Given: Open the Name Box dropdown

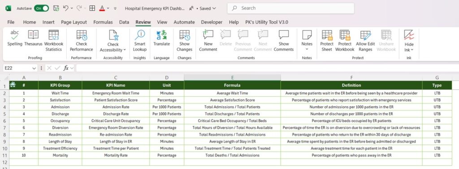Looking at the screenshot, I should pyautogui.click(x=34, y=68).
